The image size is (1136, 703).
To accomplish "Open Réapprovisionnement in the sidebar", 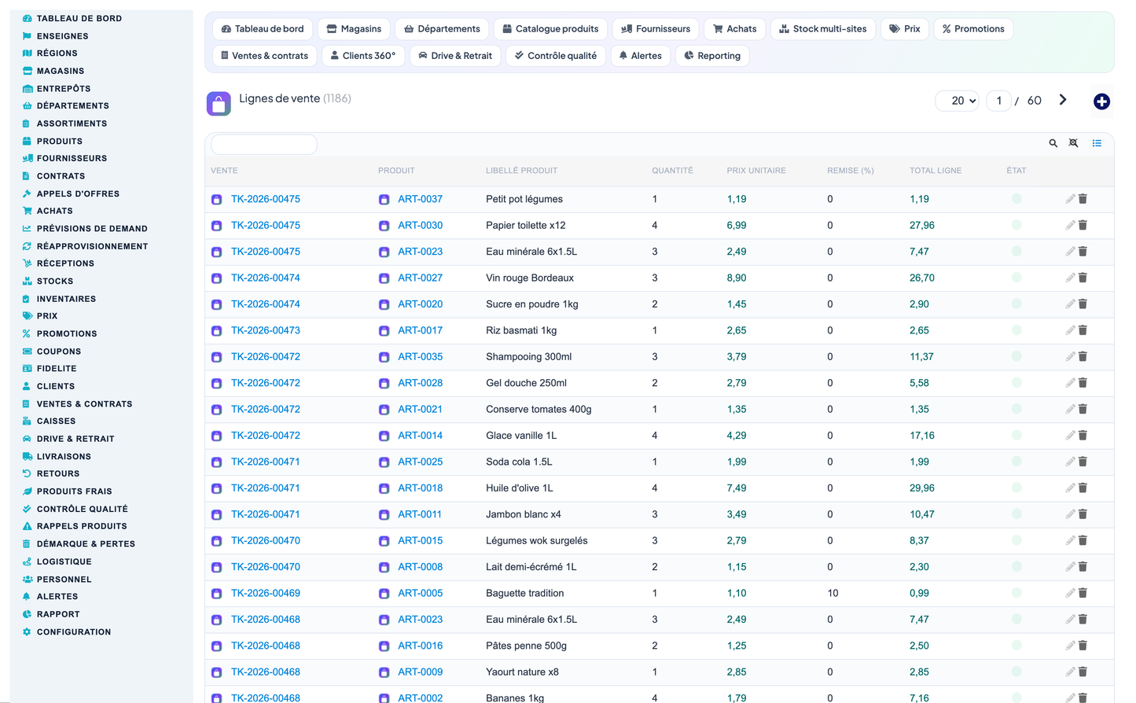I will tap(92, 246).
